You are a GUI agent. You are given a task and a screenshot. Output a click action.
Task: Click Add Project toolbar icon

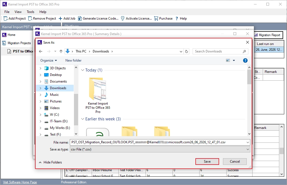coord(6,18)
